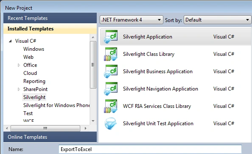Open the Sort by Default dropdown
Screen dimensions: 252x154
217,20
